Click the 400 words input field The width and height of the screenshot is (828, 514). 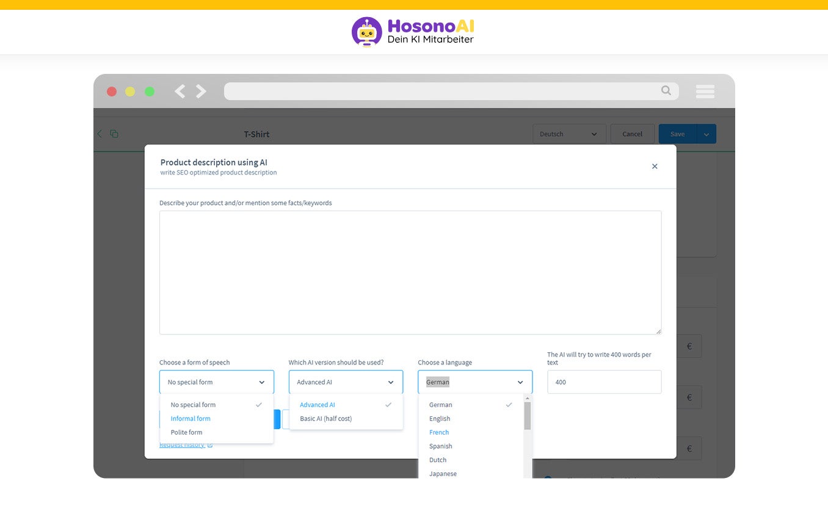click(605, 382)
